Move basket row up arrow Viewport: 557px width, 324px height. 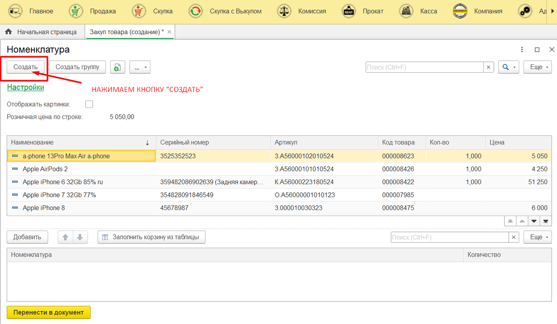(x=66, y=237)
